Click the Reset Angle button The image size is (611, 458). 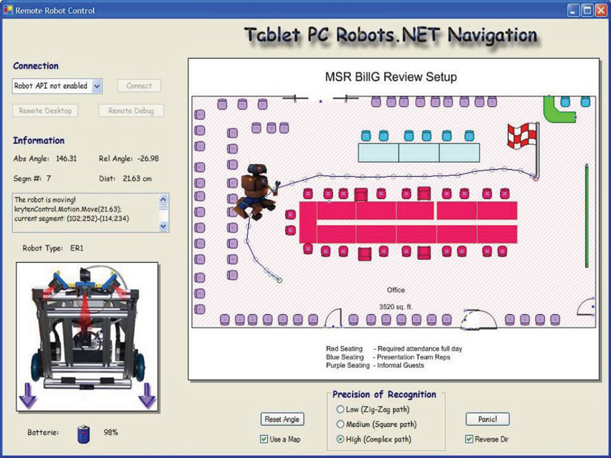pyautogui.click(x=282, y=419)
